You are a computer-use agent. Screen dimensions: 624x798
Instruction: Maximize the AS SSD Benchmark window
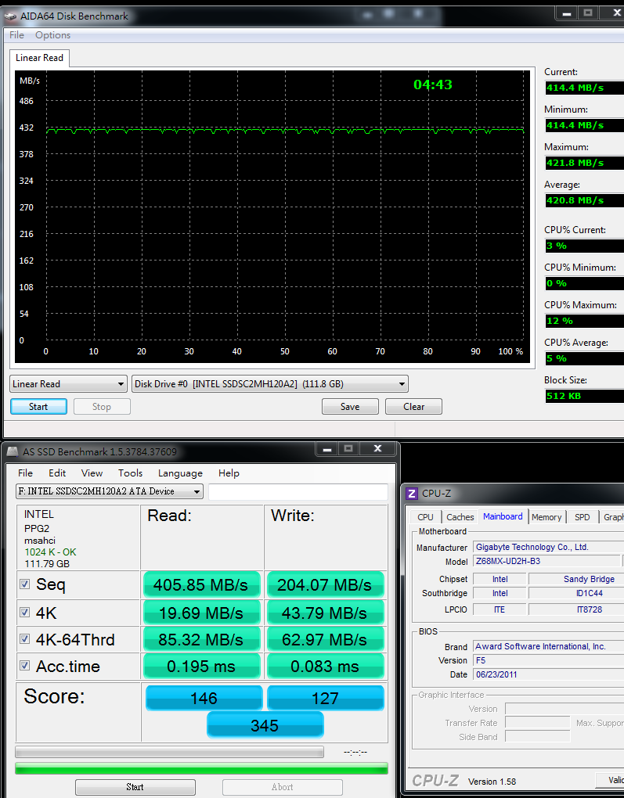click(348, 449)
